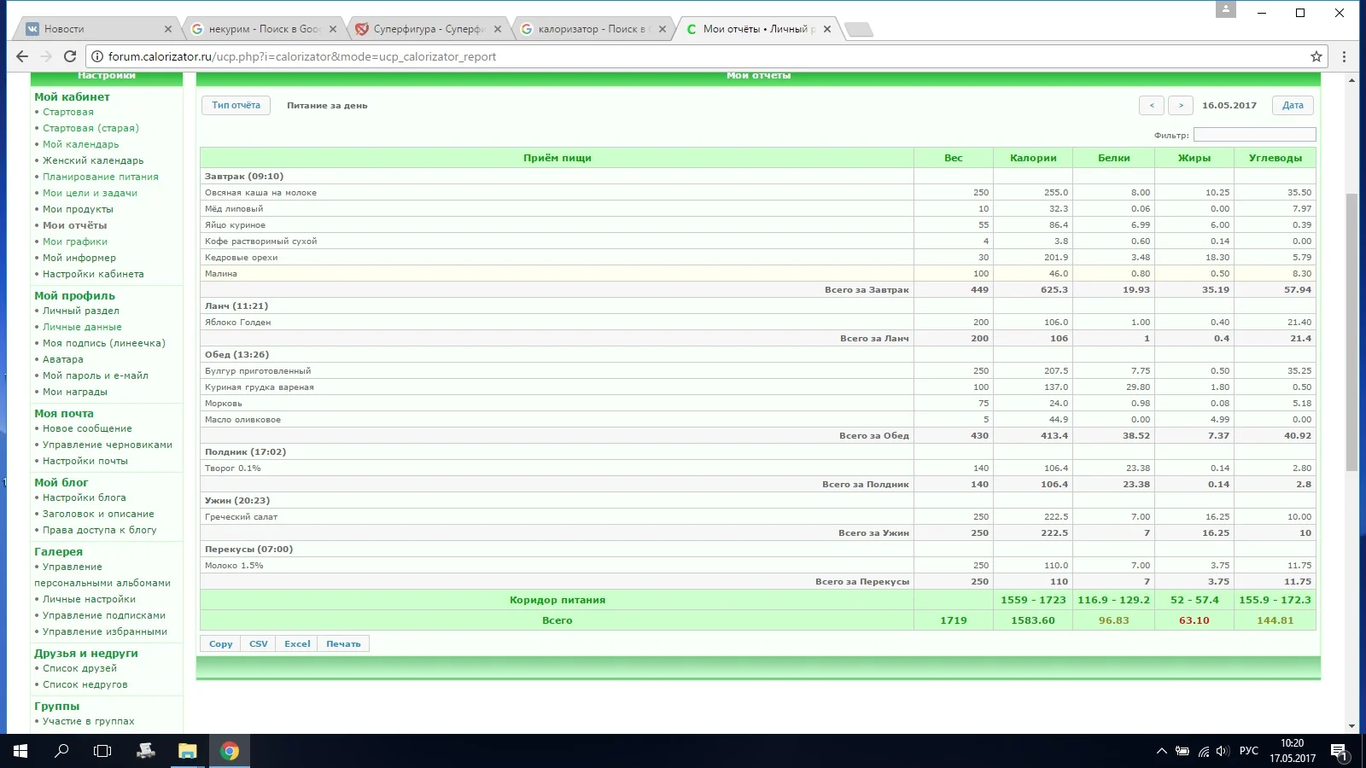Compose mail via Новое сообщение
This screenshot has width=1366, height=768.
click(x=87, y=428)
